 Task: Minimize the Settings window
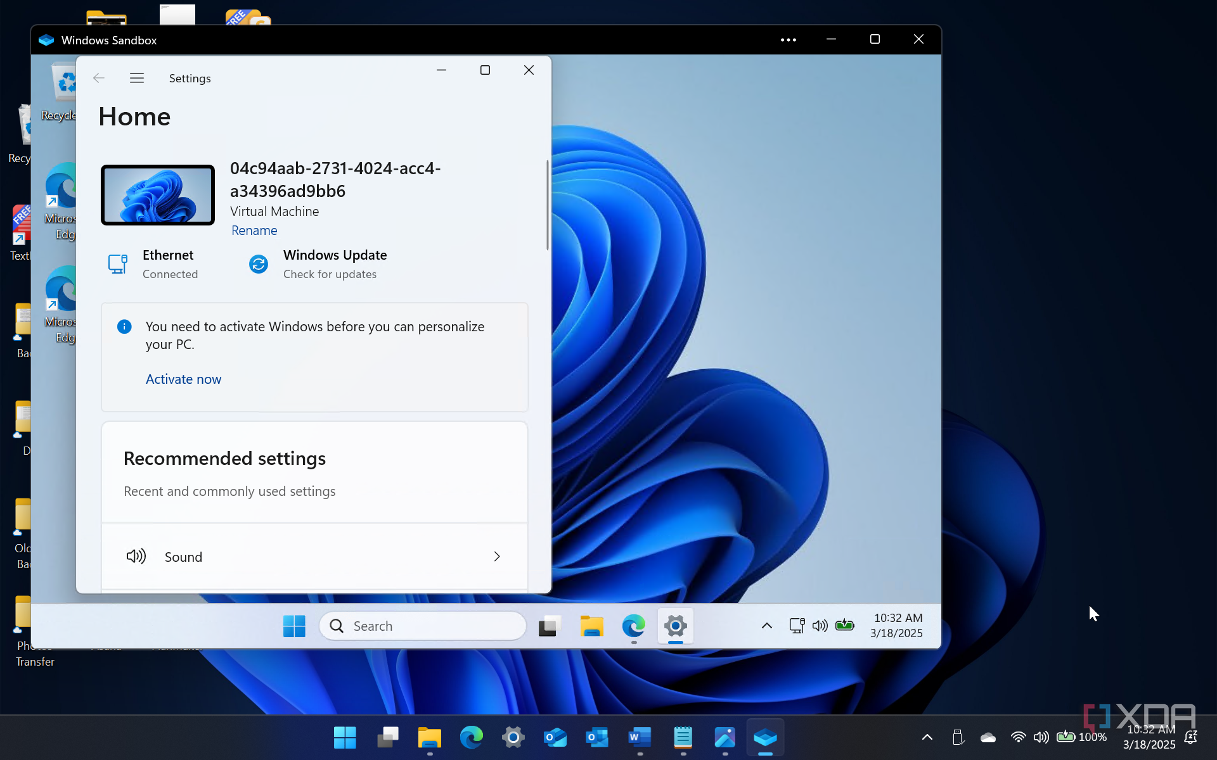tap(441, 70)
